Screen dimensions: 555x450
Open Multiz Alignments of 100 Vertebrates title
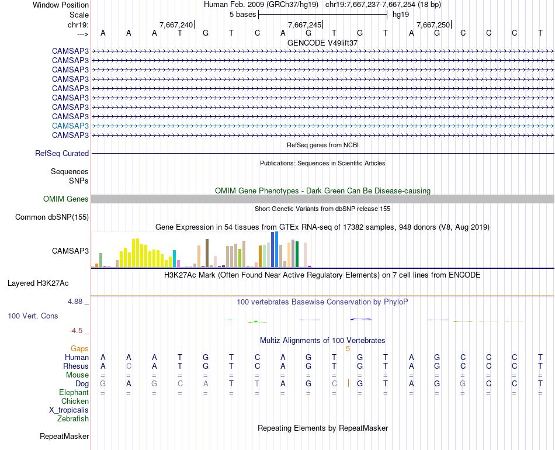(x=322, y=341)
